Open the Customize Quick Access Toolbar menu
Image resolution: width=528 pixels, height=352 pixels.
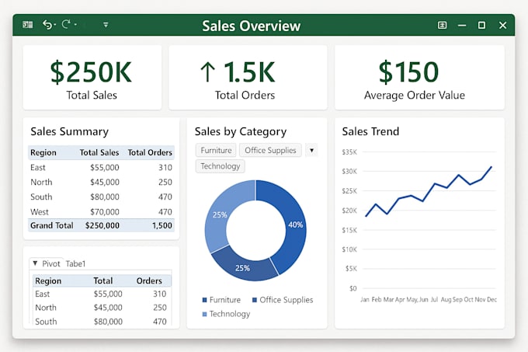point(106,25)
